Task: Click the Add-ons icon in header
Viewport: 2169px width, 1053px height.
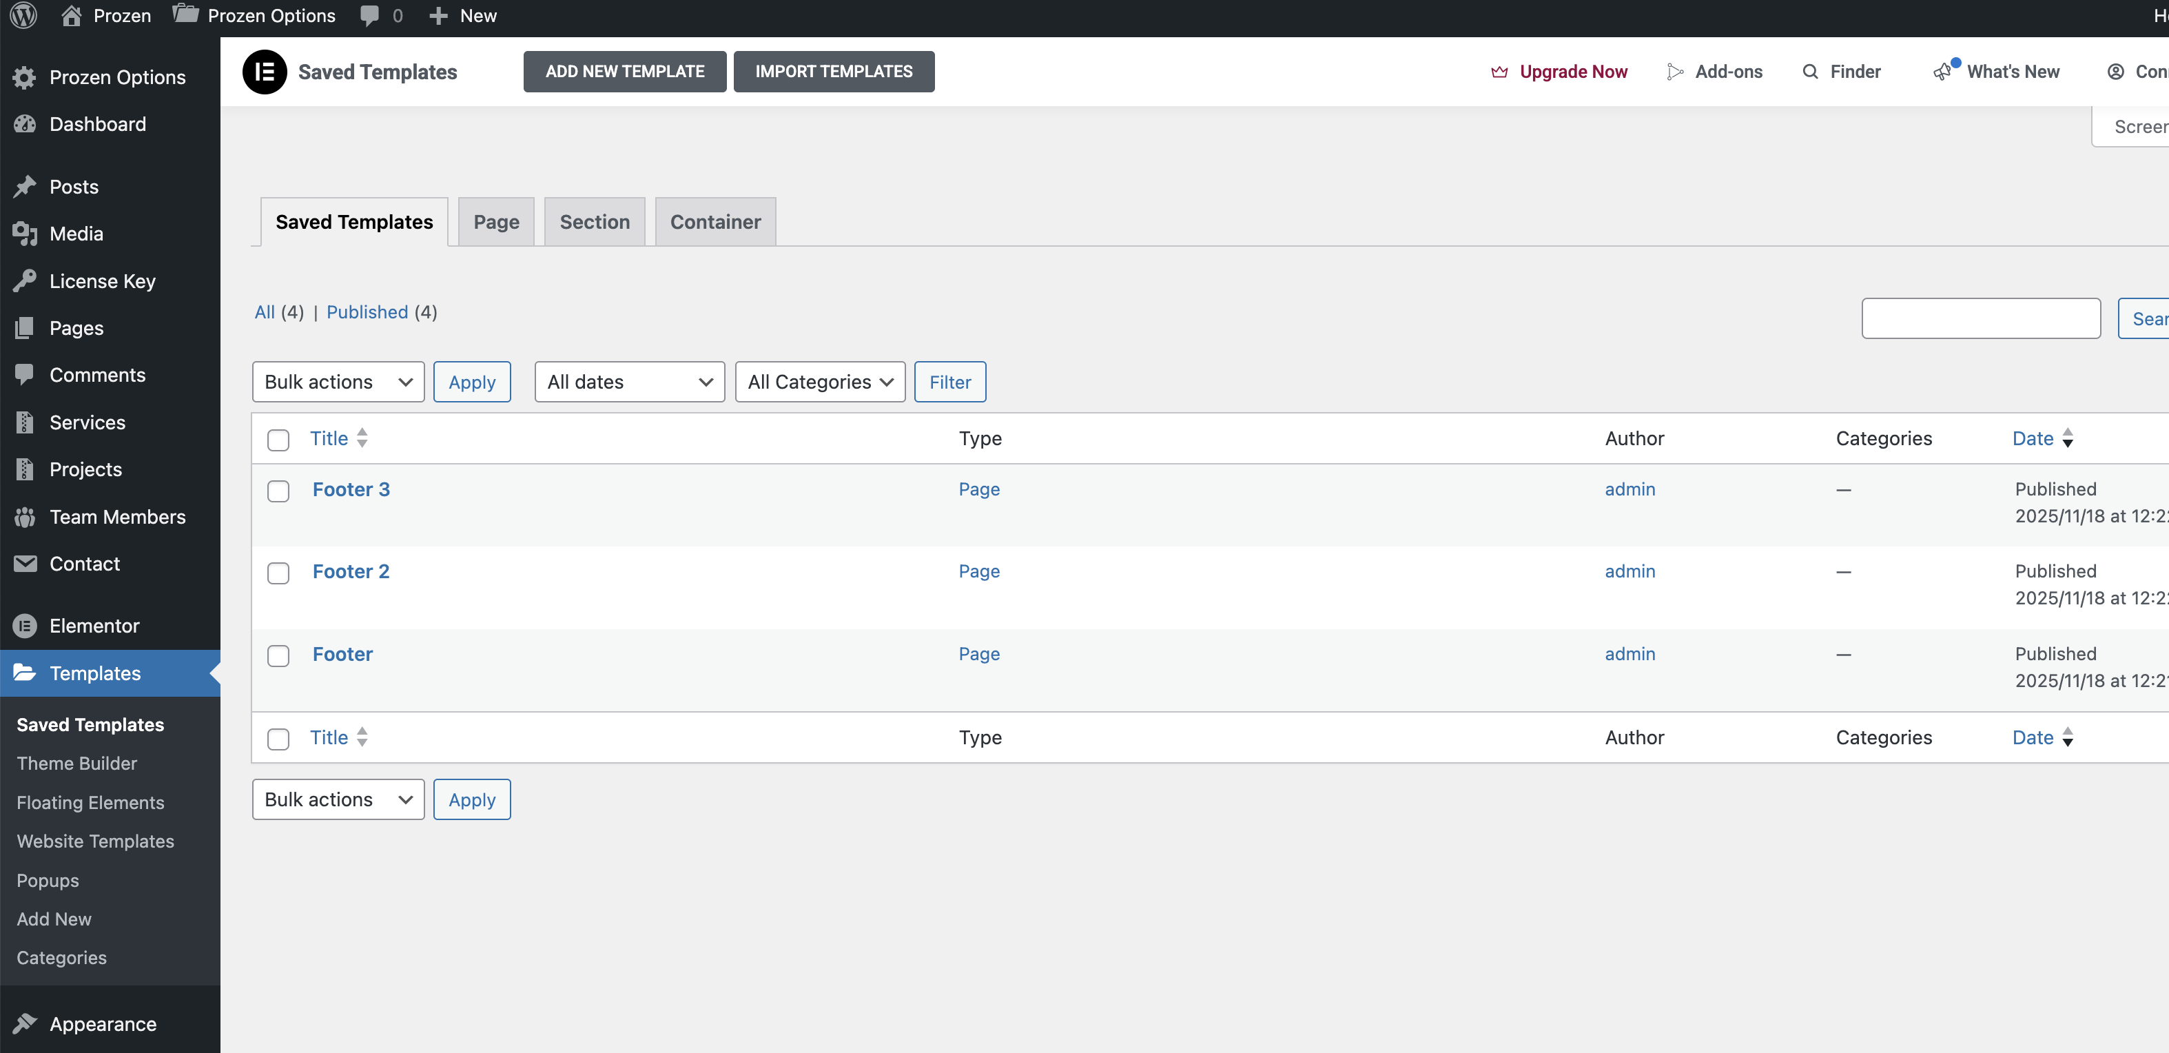Action: pyautogui.click(x=1675, y=72)
